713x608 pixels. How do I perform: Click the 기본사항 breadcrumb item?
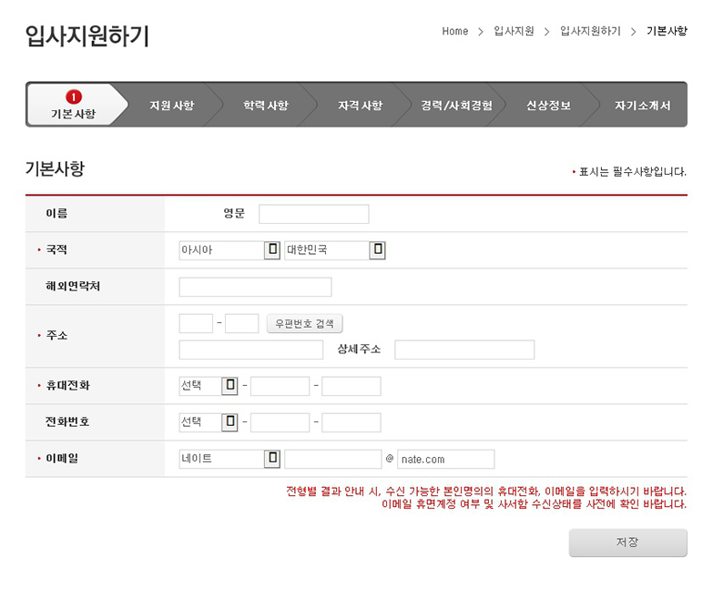(667, 31)
